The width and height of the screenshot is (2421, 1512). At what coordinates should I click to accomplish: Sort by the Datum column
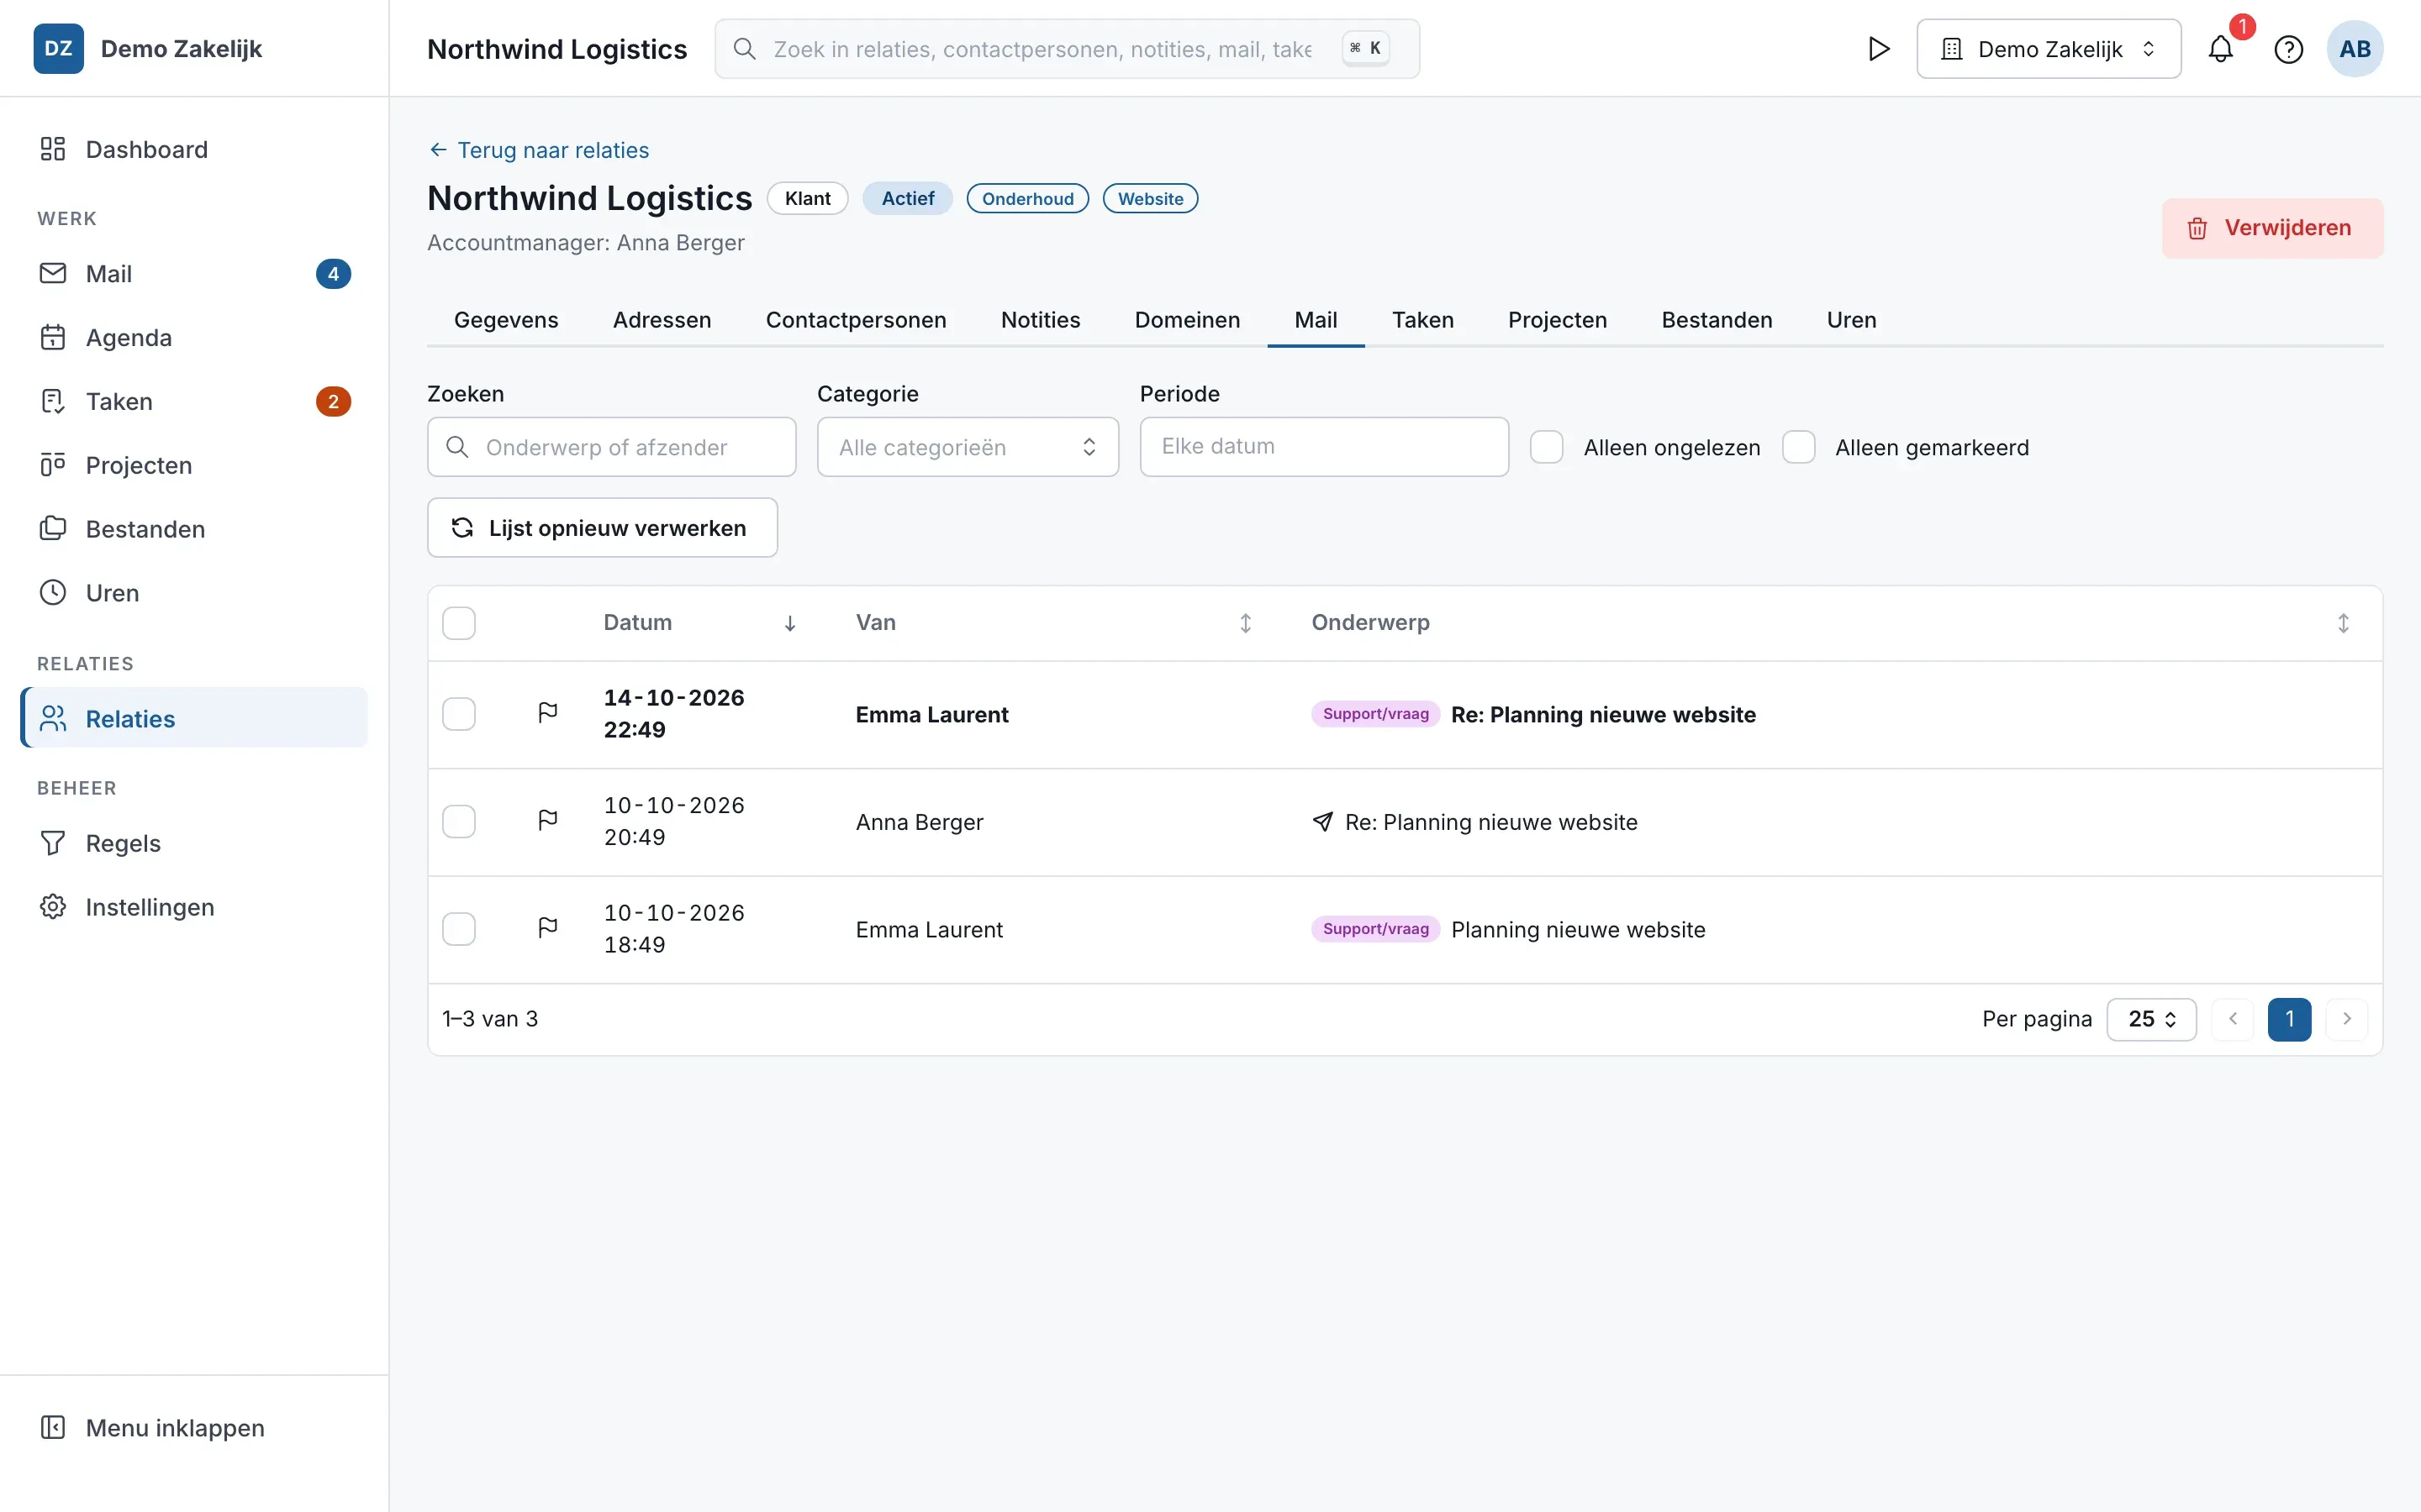coord(699,623)
